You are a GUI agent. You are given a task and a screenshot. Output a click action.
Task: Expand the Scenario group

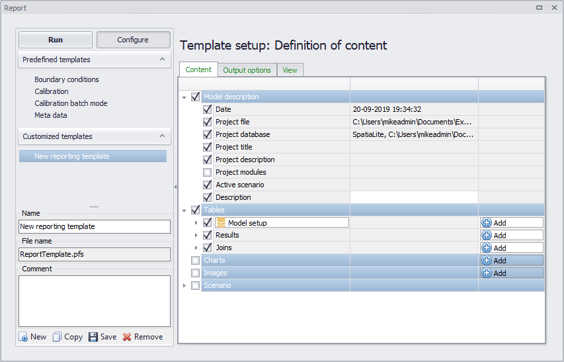pos(184,285)
